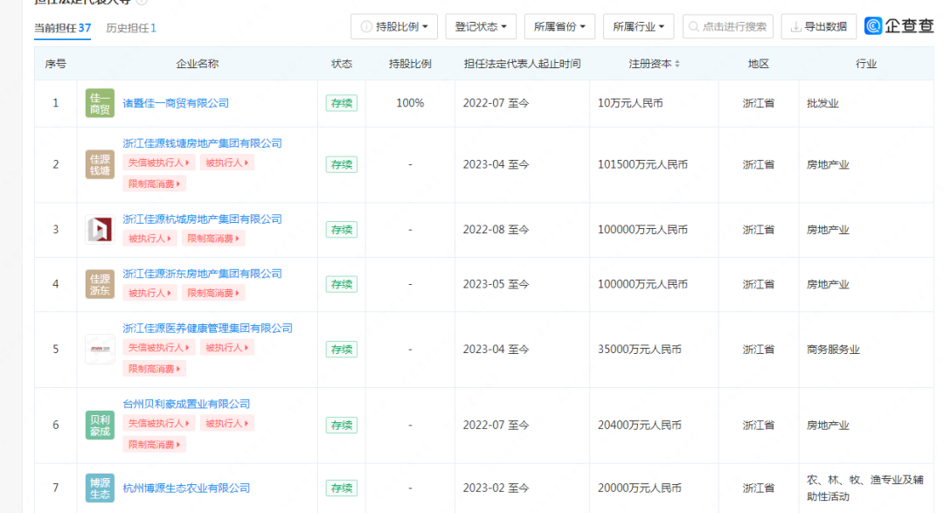This screenshot has height=513, width=944.
Task: Click the 企查查 logo
Action: tap(899, 26)
